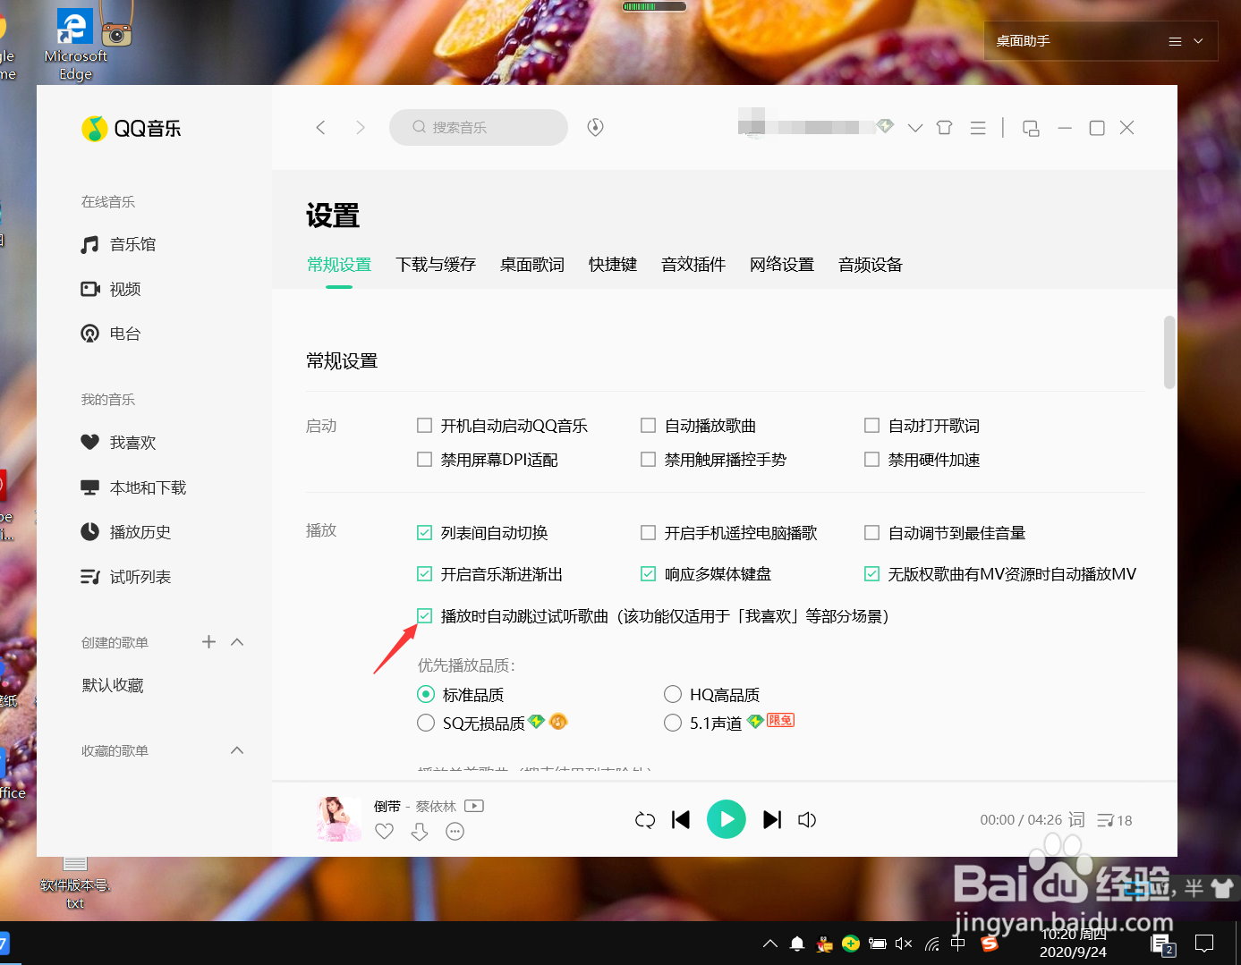Add a new playlist with plus icon
Screen dimensions: 1241x965
[x=208, y=641]
